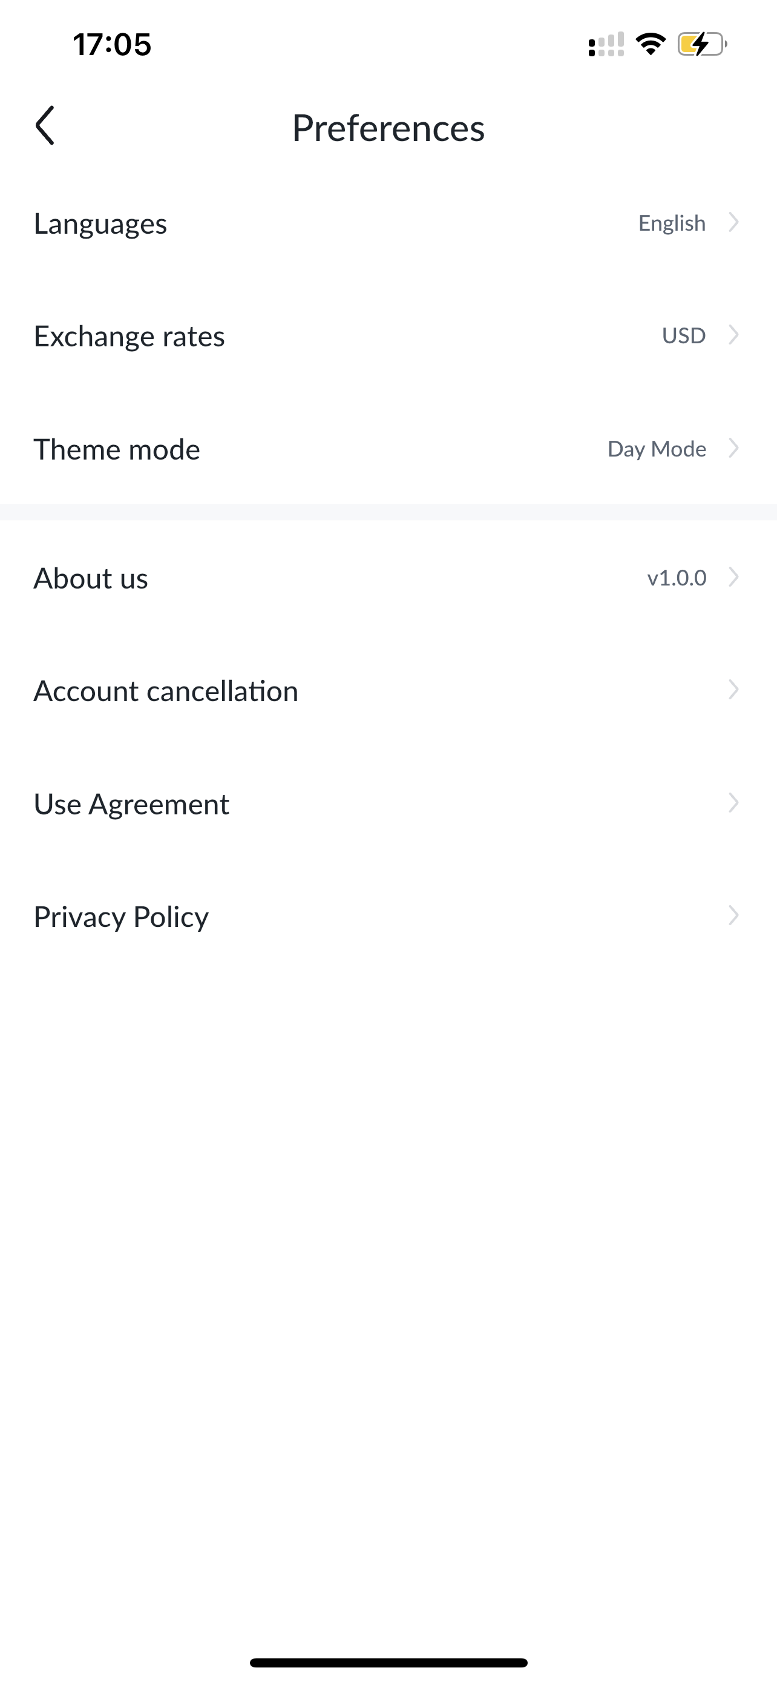The image size is (777, 1682).
Task: Tap the Day Mode value label
Action: tap(657, 449)
